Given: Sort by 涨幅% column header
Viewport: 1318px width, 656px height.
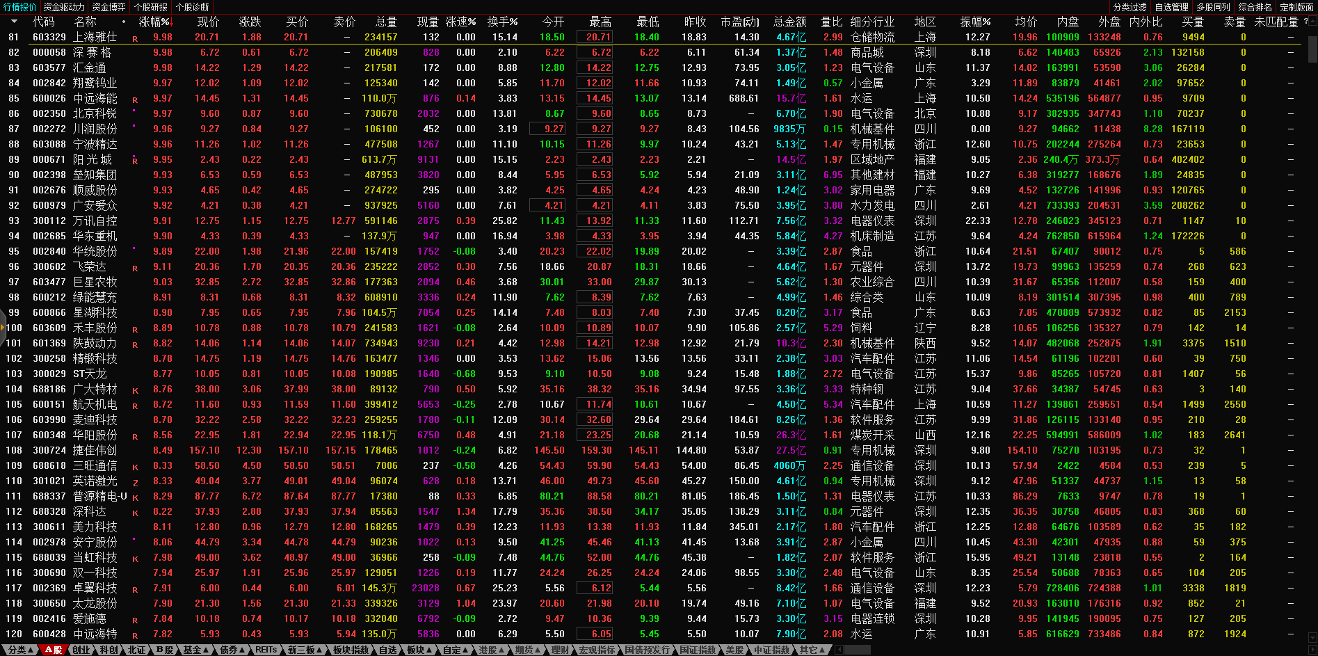Looking at the screenshot, I should [154, 22].
